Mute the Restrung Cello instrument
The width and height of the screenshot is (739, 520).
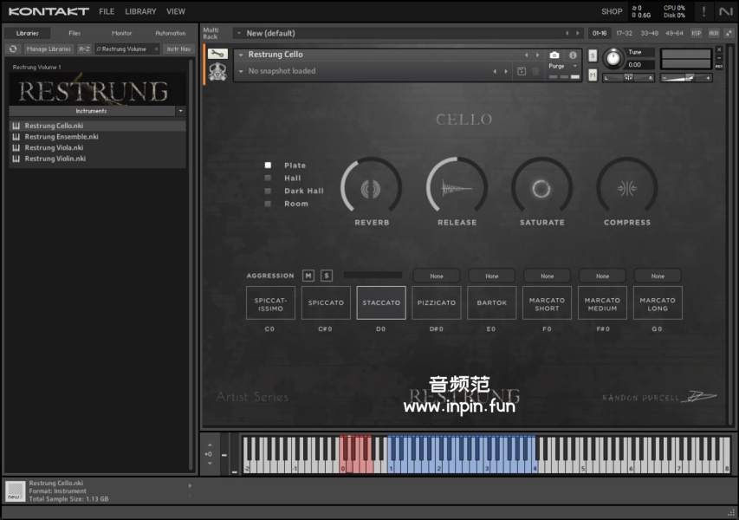tap(593, 75)
